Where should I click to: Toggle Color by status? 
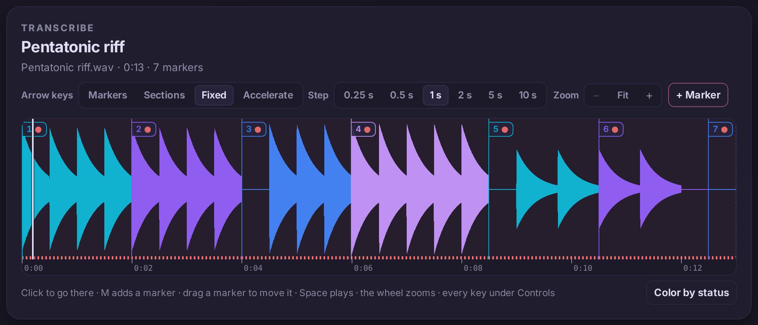[691, 293]
